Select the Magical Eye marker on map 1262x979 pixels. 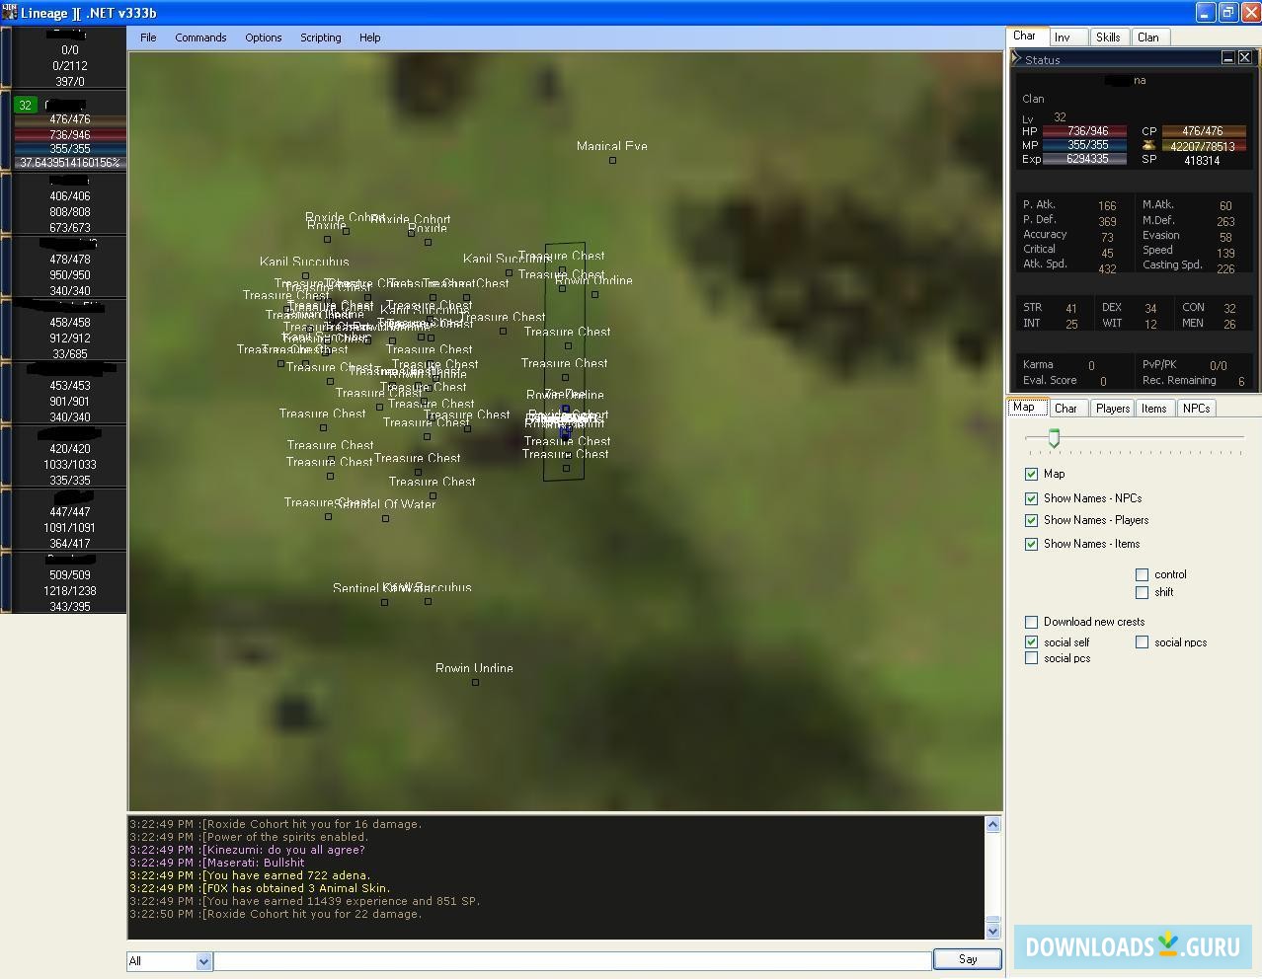click(612, 160)
